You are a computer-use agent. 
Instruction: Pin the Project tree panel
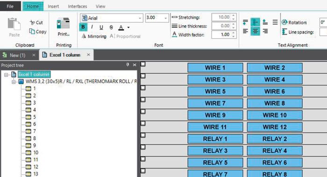pos(128,64)
